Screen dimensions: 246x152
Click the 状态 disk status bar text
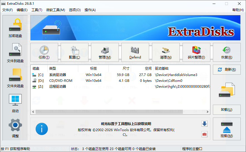click(113, 149)
